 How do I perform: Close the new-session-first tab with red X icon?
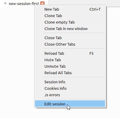[x=42, y=4]
